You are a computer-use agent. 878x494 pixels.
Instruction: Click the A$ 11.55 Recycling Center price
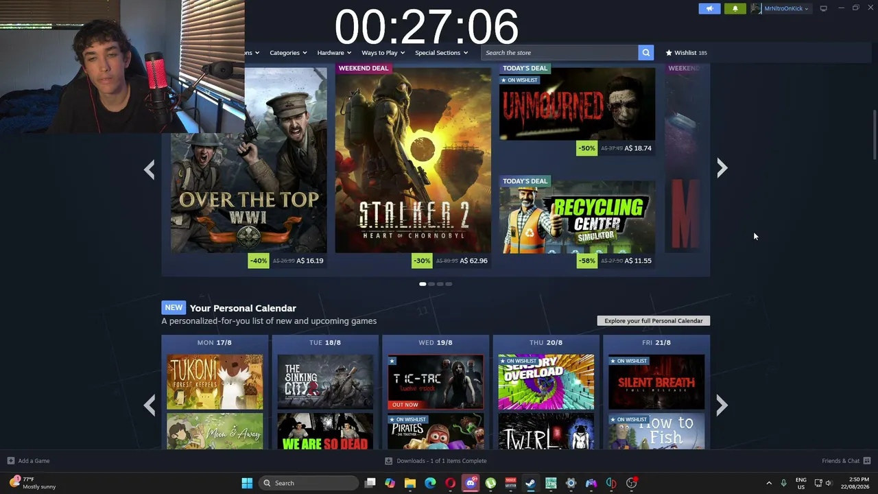[638, 261]
